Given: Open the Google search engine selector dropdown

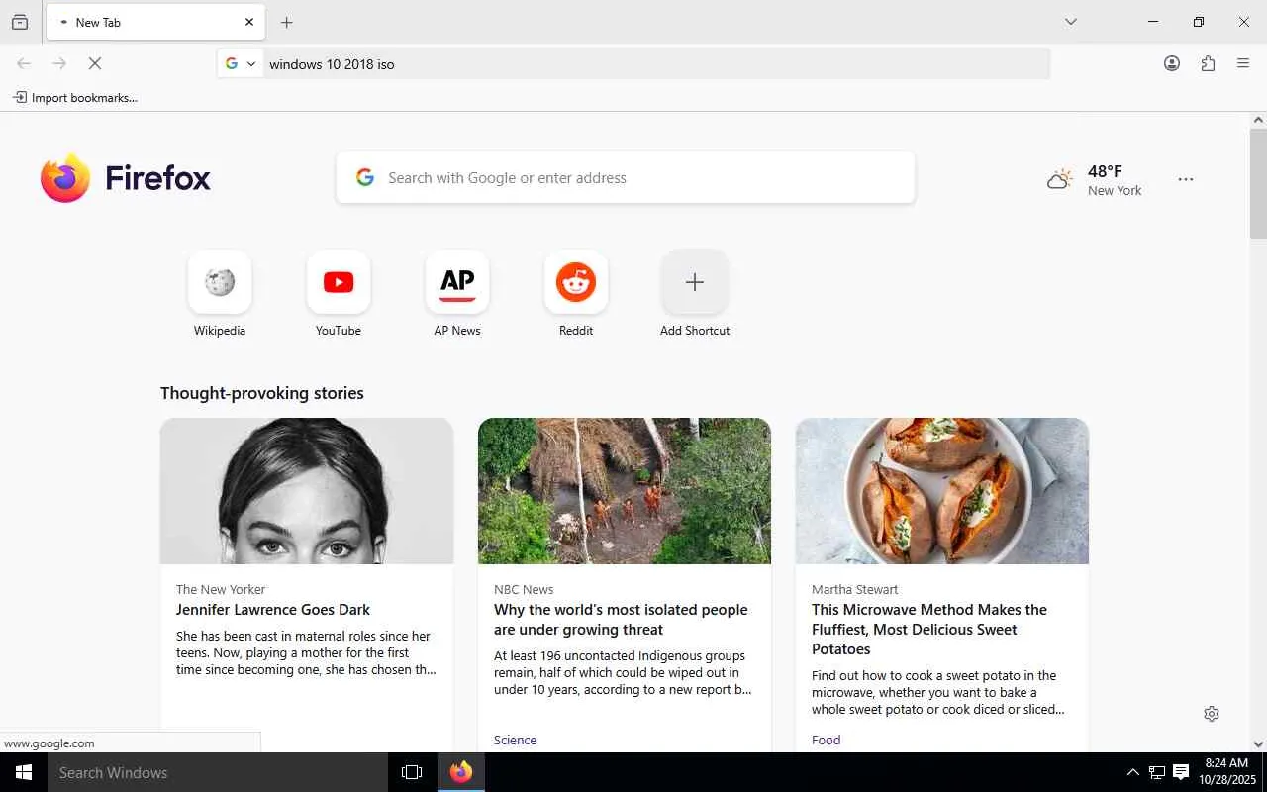Looking at the screenshot, I should 241,63.
